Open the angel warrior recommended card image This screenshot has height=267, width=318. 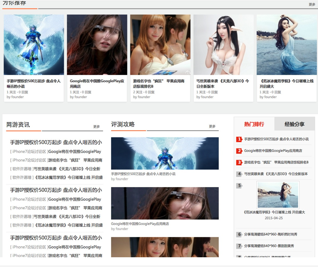pyautogui.click(x=34, y=45)
